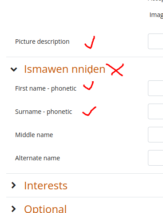
Task: Expand the Interests section heading
Action: point(46,186)
